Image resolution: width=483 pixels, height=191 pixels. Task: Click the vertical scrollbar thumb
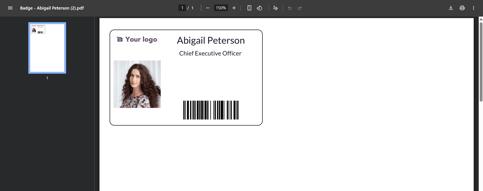pyautogui.click(x=481, y=62)
